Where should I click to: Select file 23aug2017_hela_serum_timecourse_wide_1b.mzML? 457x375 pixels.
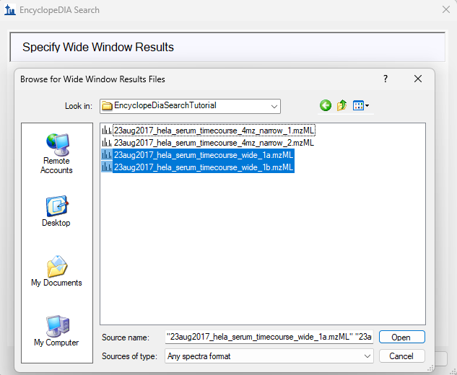click(203, 167)
